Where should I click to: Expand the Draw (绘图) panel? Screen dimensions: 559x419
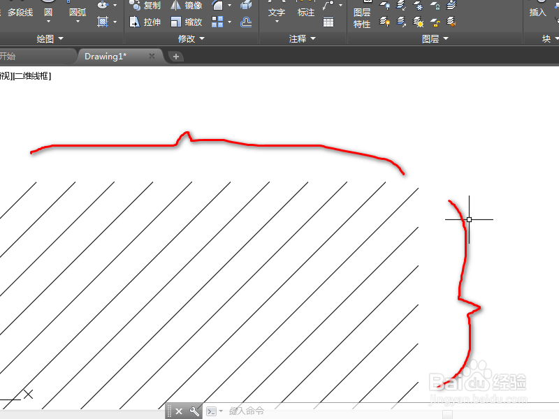click(x=50, y=38)
